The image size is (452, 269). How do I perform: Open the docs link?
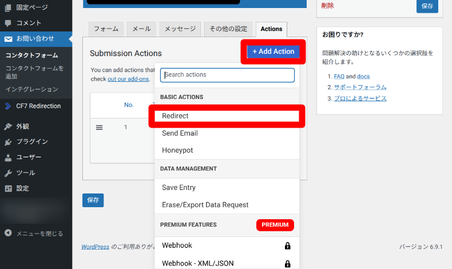coord(363,76)
